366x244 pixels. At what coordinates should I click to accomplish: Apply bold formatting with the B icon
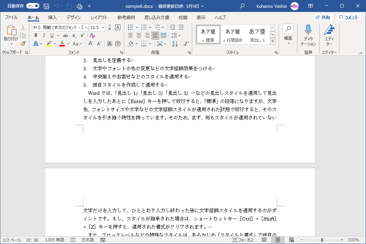pos(36,35)
